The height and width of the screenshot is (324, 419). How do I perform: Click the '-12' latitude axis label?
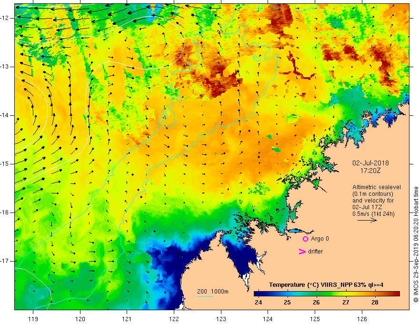pos(5,18)
